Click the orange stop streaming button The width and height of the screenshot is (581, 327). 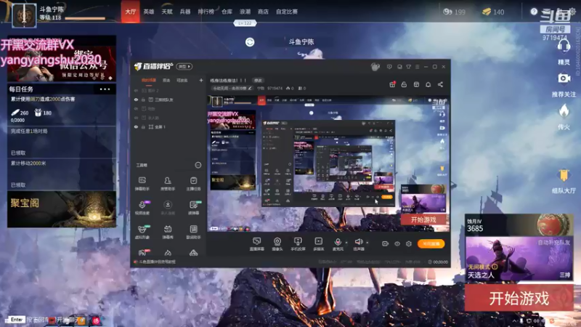pyautogui.click(x=431, y=243)
